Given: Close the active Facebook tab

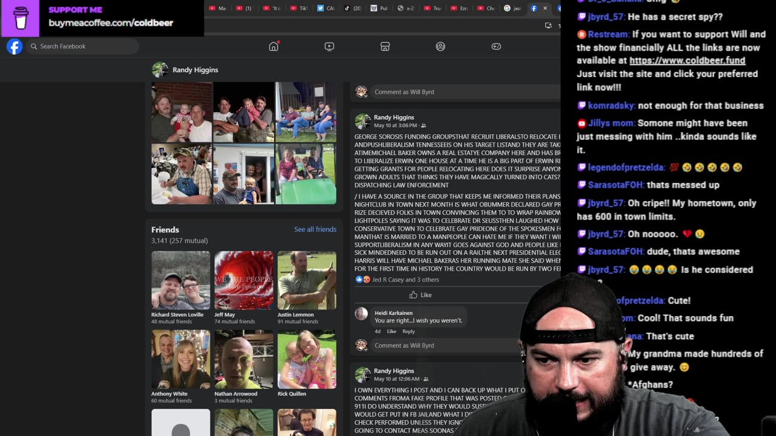Looking at the screenshot, I should (544, 8).
